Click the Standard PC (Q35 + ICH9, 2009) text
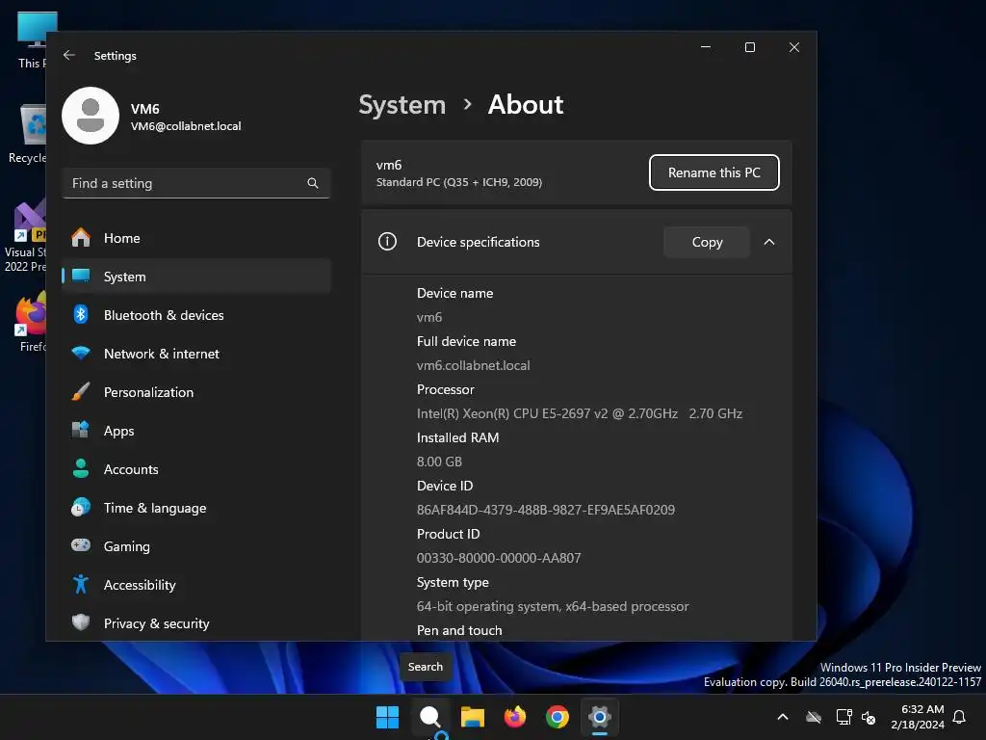The height and width of the screenshot is (740, 986). (x=459, y=182)
